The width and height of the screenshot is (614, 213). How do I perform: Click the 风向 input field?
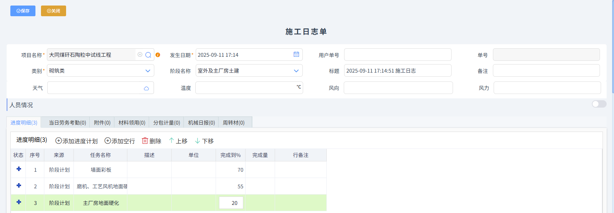click(x=398, y=88)
